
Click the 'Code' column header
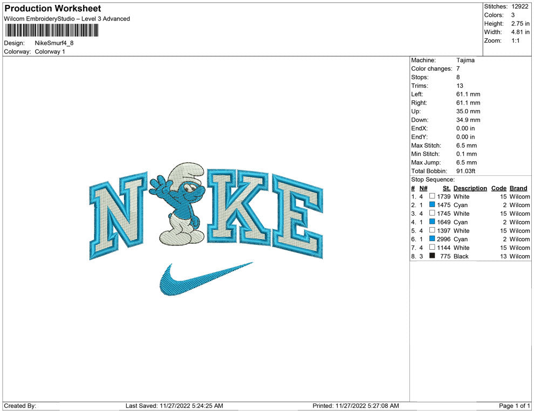coord(498,188)
